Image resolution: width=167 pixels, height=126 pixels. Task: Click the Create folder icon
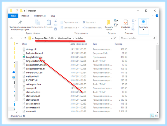(x=109, y=22)
